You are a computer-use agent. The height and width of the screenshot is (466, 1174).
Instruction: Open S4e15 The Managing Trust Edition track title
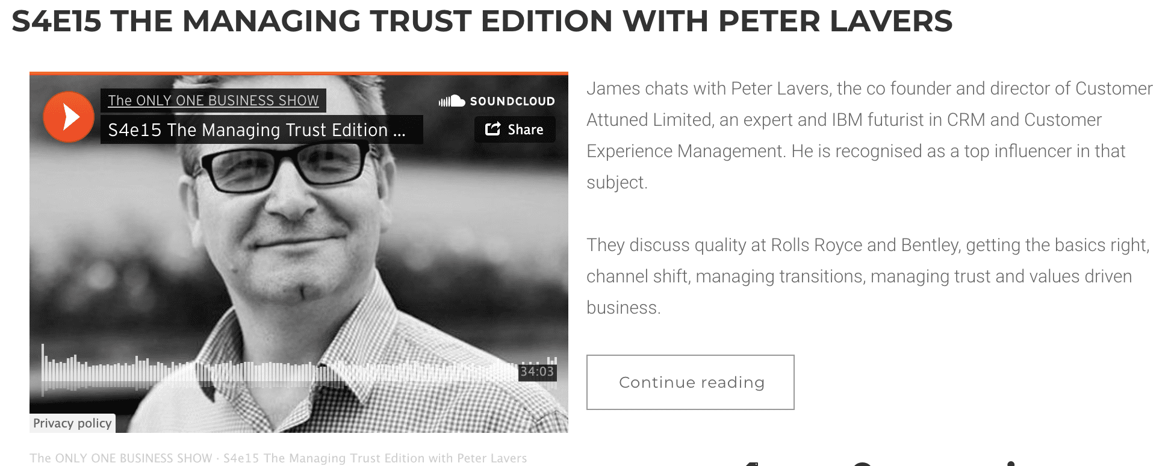256,129
